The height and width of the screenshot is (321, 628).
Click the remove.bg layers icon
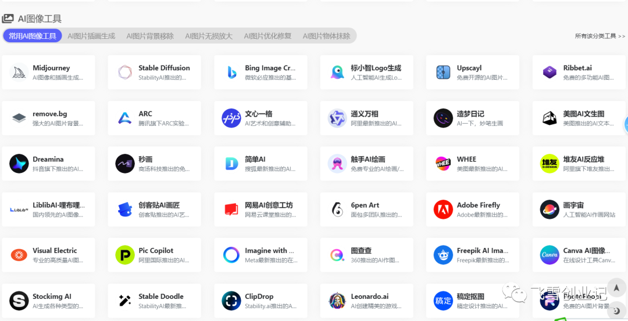coord(19,118)
